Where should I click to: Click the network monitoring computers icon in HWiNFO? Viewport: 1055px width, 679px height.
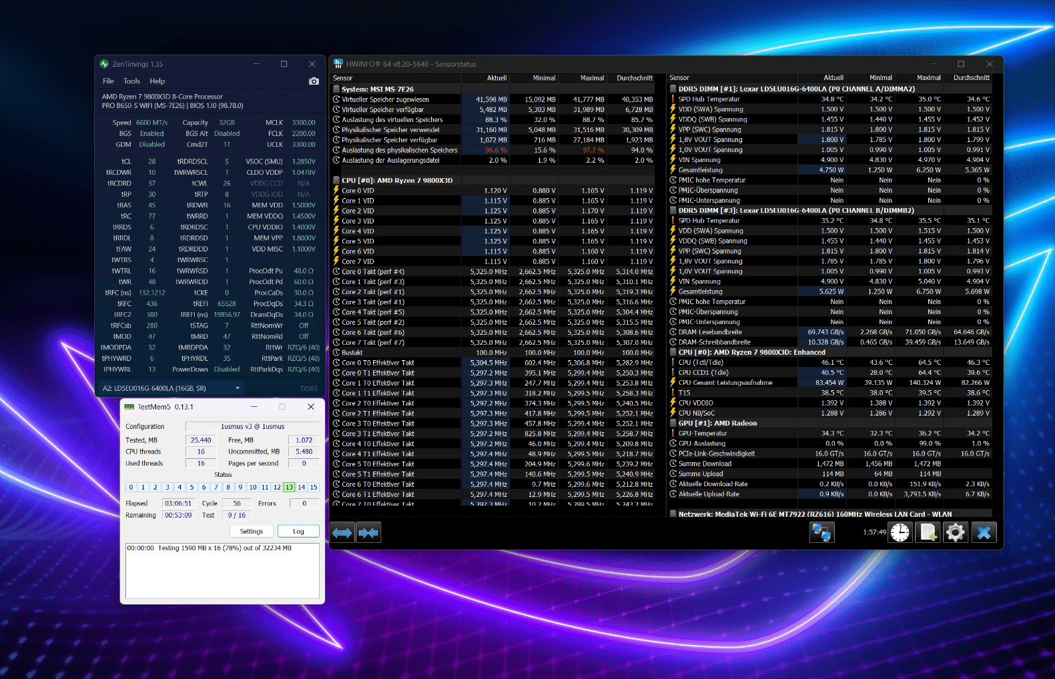click(x=821, y=532)
